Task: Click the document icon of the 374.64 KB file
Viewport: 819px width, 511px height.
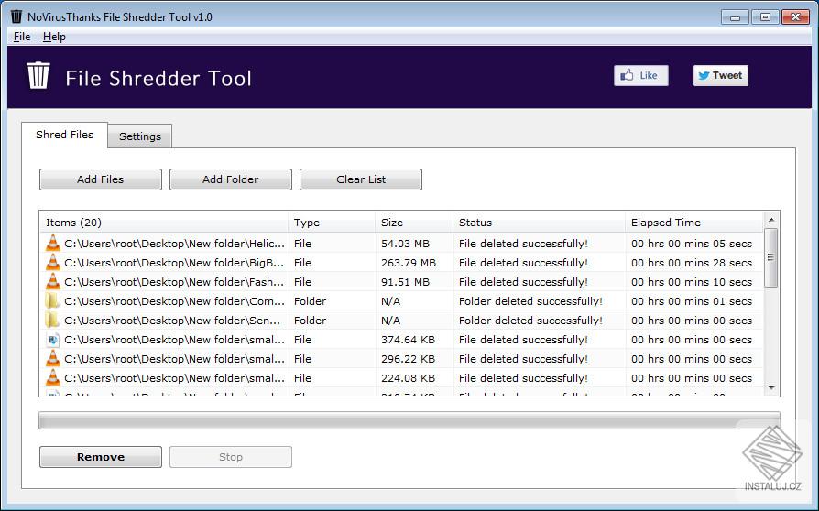Action: (x=53, y=340)
